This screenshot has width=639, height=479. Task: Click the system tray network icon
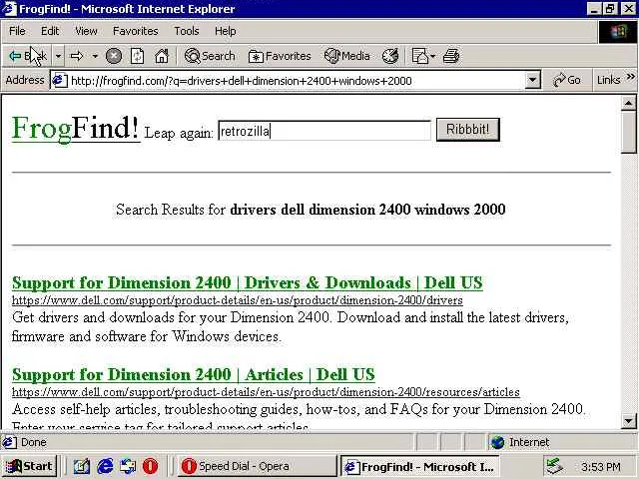coord(555,466)
